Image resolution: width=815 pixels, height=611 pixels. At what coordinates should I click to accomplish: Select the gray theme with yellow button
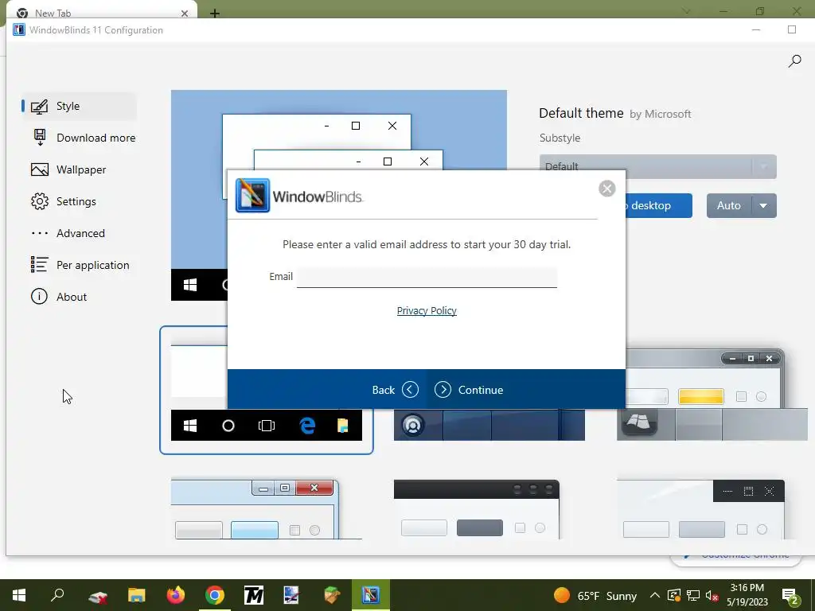coord(712,395)
